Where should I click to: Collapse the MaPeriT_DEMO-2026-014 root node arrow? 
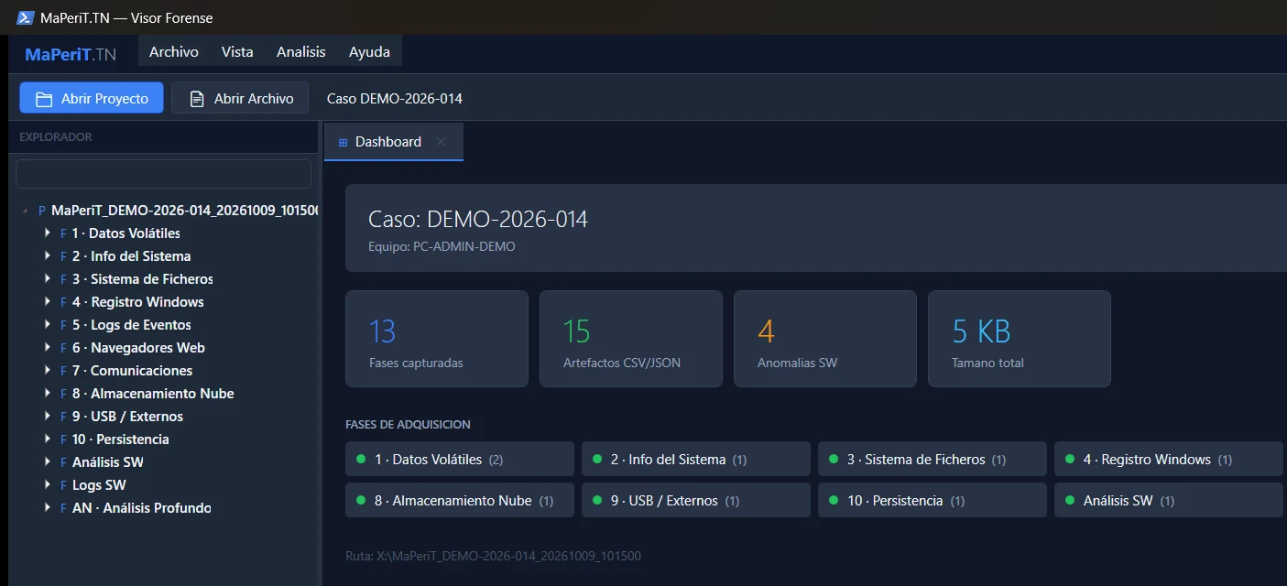click(25, 212)
